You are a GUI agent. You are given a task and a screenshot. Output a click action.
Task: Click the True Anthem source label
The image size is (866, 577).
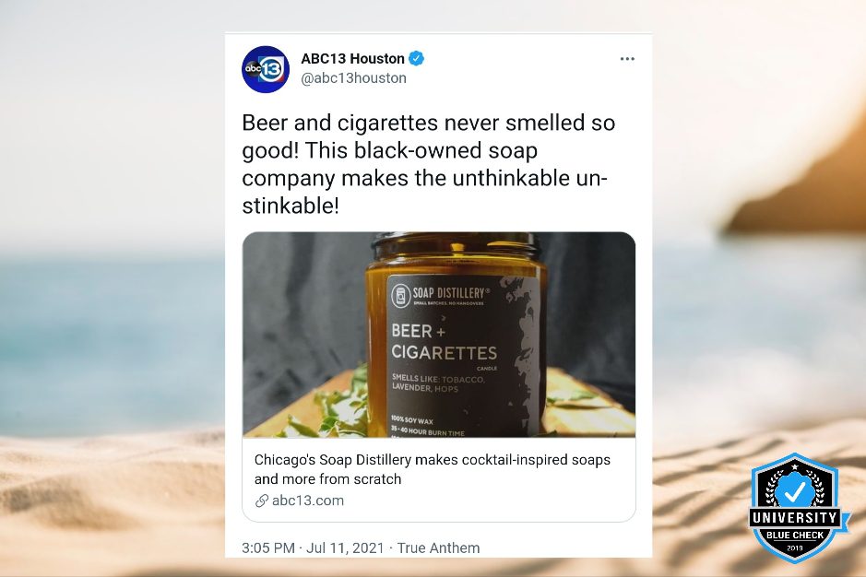[x=438, y=548]
